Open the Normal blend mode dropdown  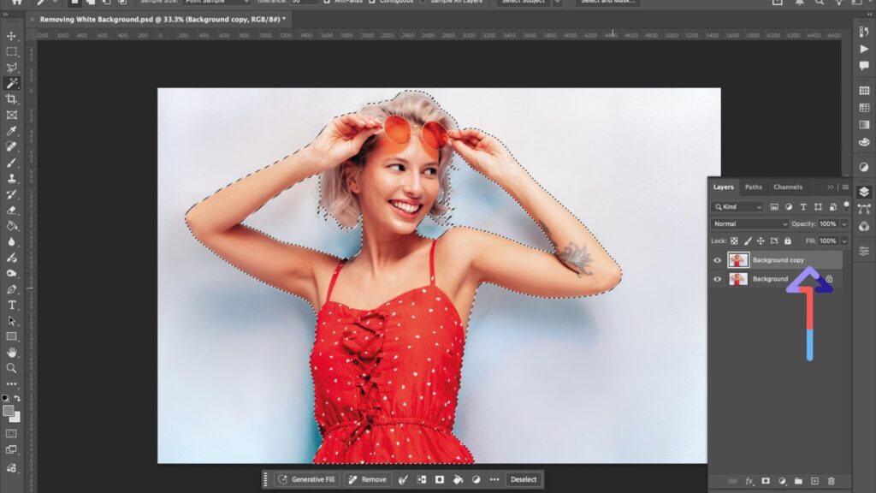click(749, 223)
